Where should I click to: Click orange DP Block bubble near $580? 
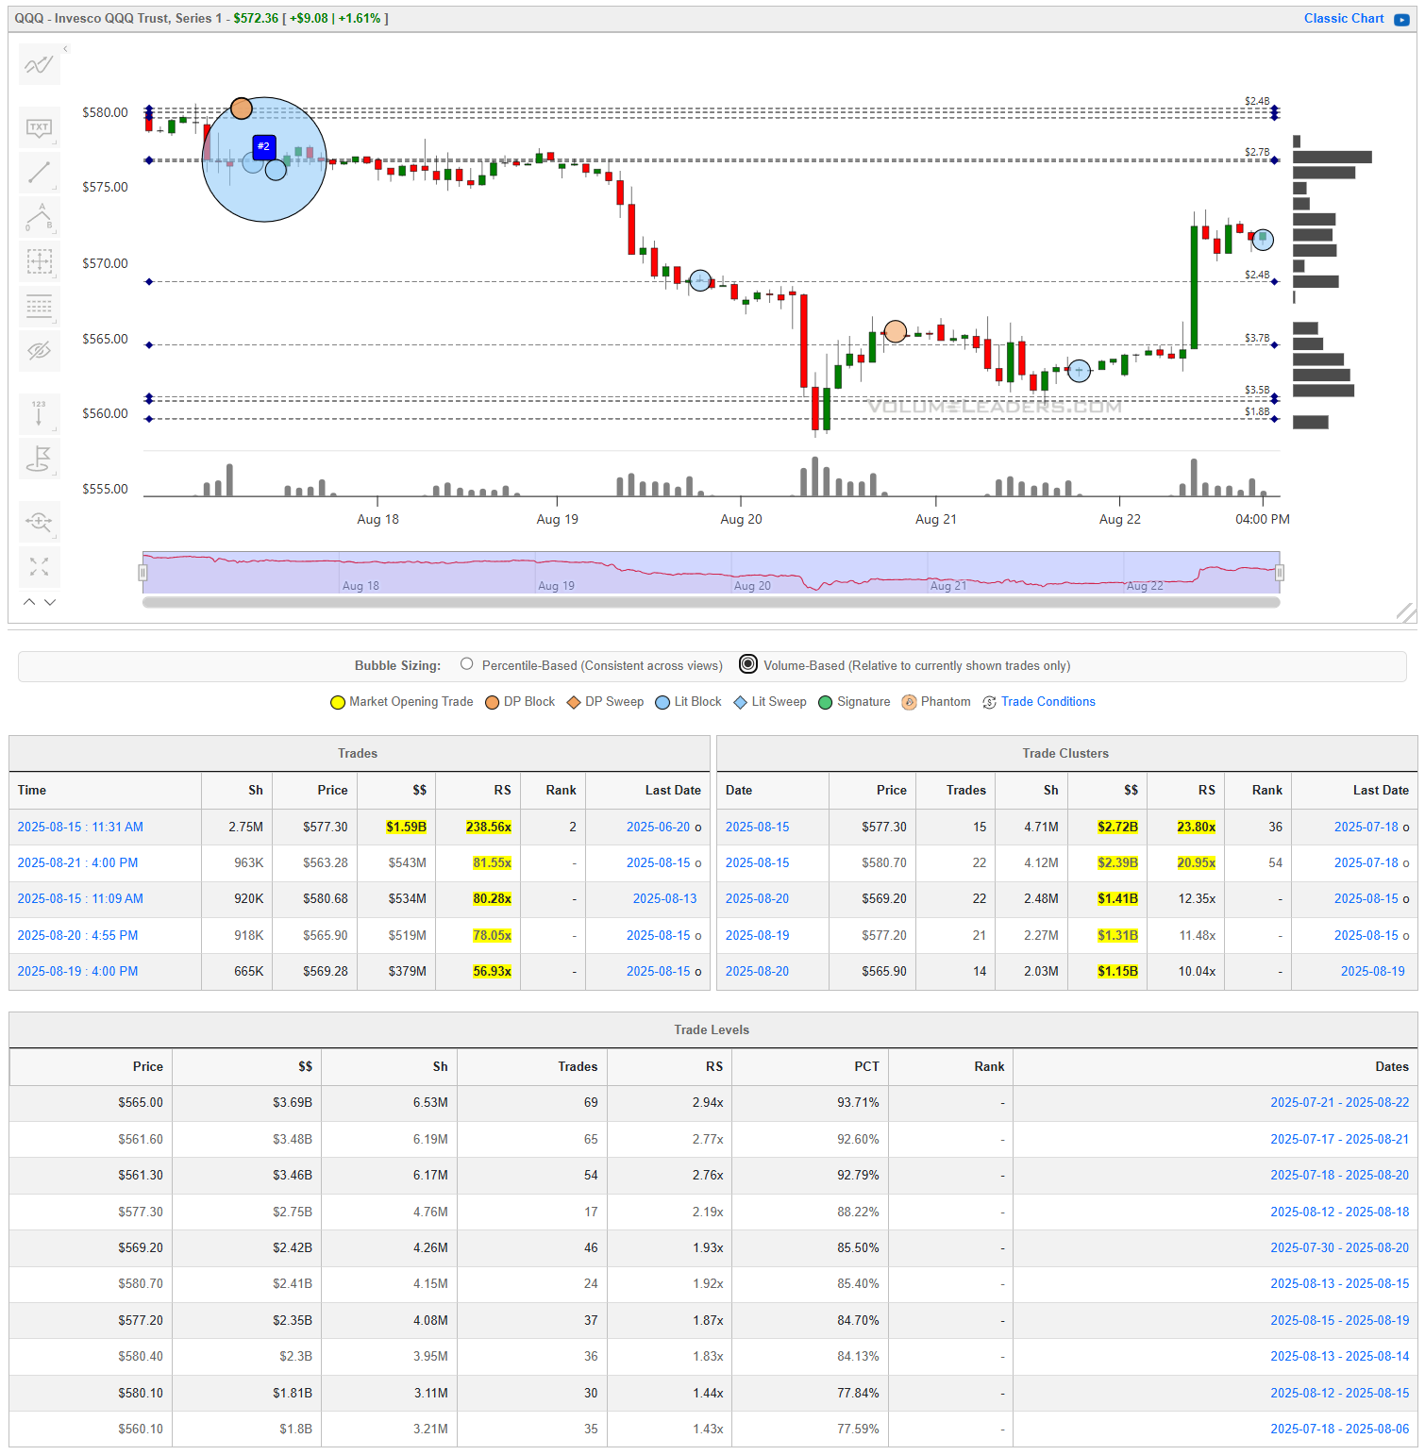click(x=242, y=109)
